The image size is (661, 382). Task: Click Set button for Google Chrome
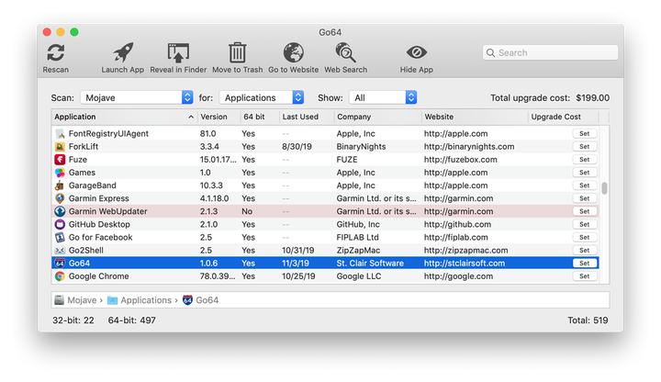[x=584, y=276]
